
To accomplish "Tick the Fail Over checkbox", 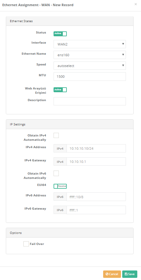I will click(26, 244).
